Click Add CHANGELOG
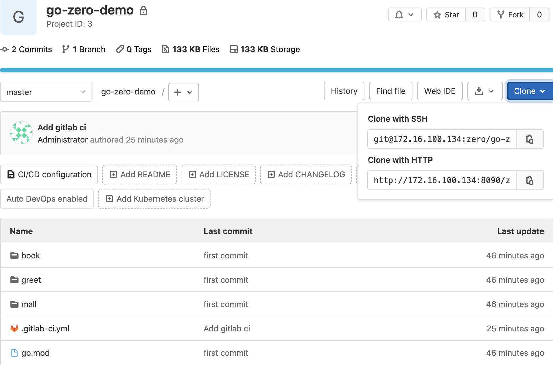Viewport: 553px width, 365px height. pos(306,174)
